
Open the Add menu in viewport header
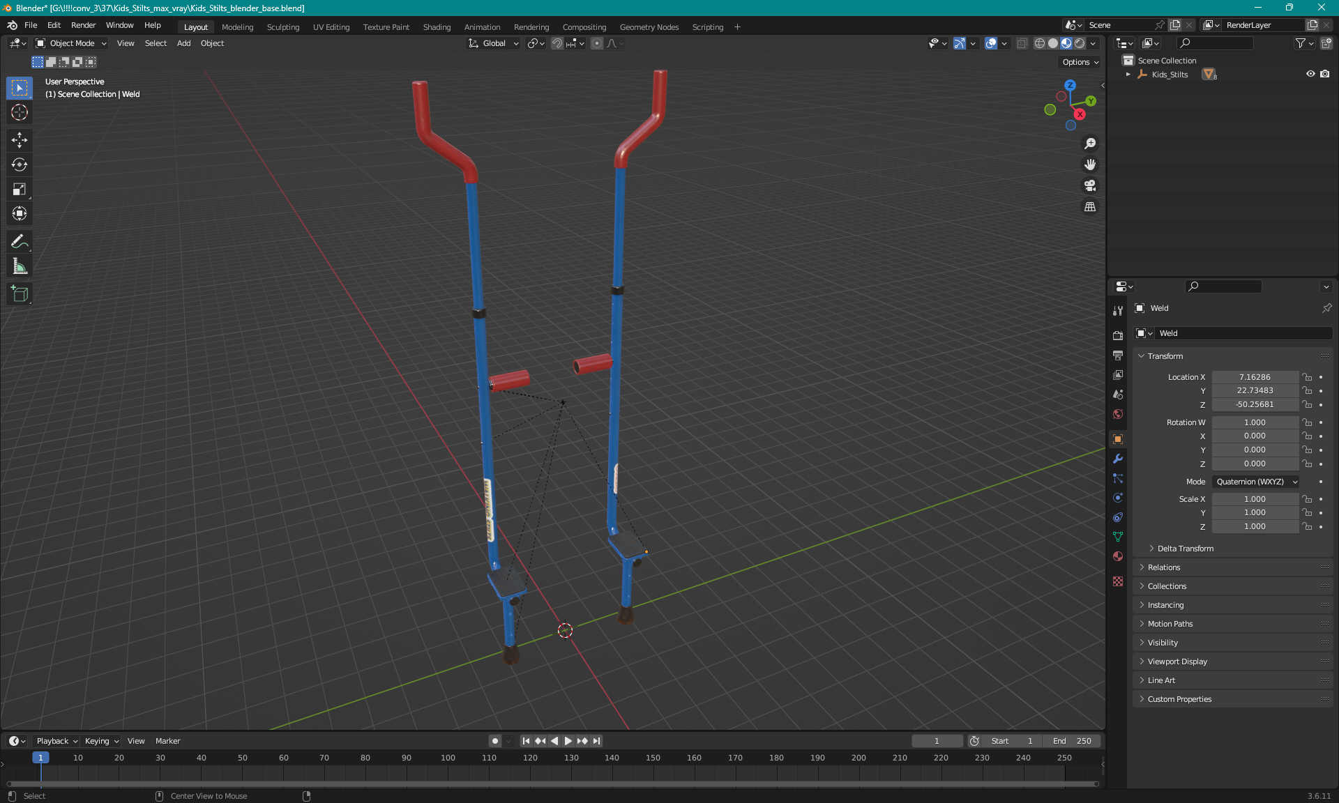pyautogui.click(x=183, y=43)
